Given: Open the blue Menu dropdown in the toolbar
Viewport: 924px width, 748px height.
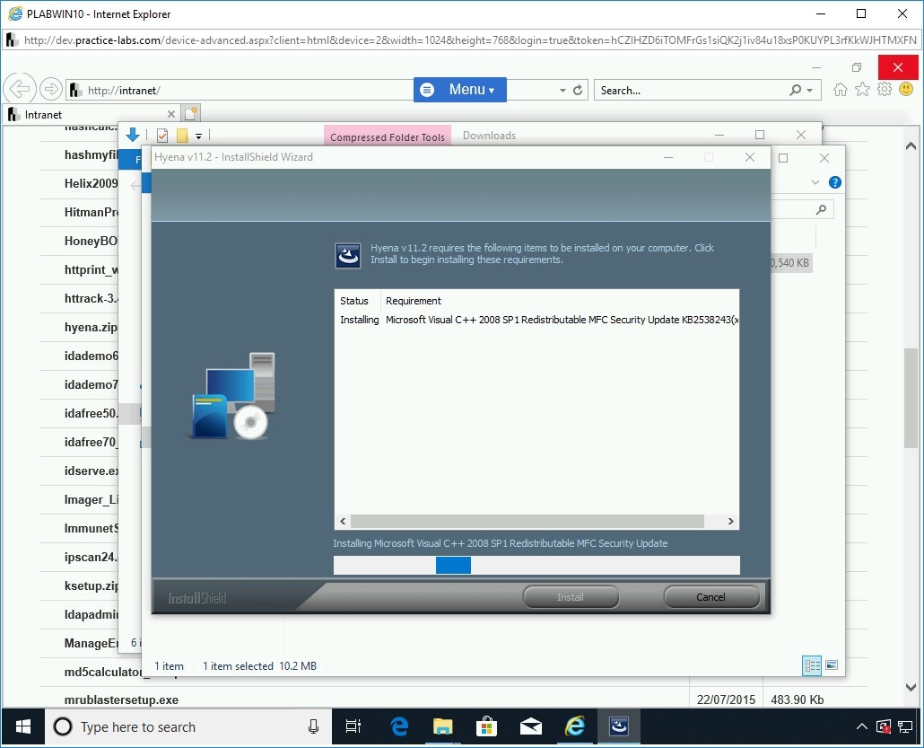Looking at the screenshot, I should click(x=459, y=90).
